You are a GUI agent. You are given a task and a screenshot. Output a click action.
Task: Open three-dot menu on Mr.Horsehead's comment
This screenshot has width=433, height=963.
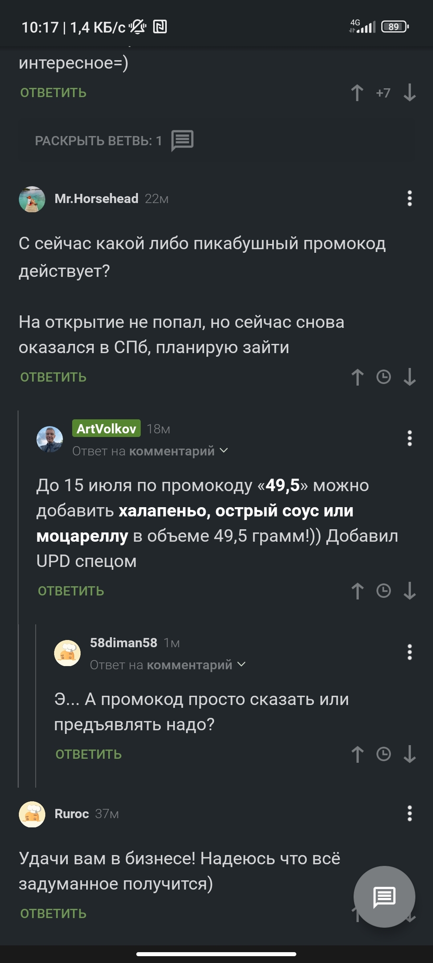coord(409,199)
